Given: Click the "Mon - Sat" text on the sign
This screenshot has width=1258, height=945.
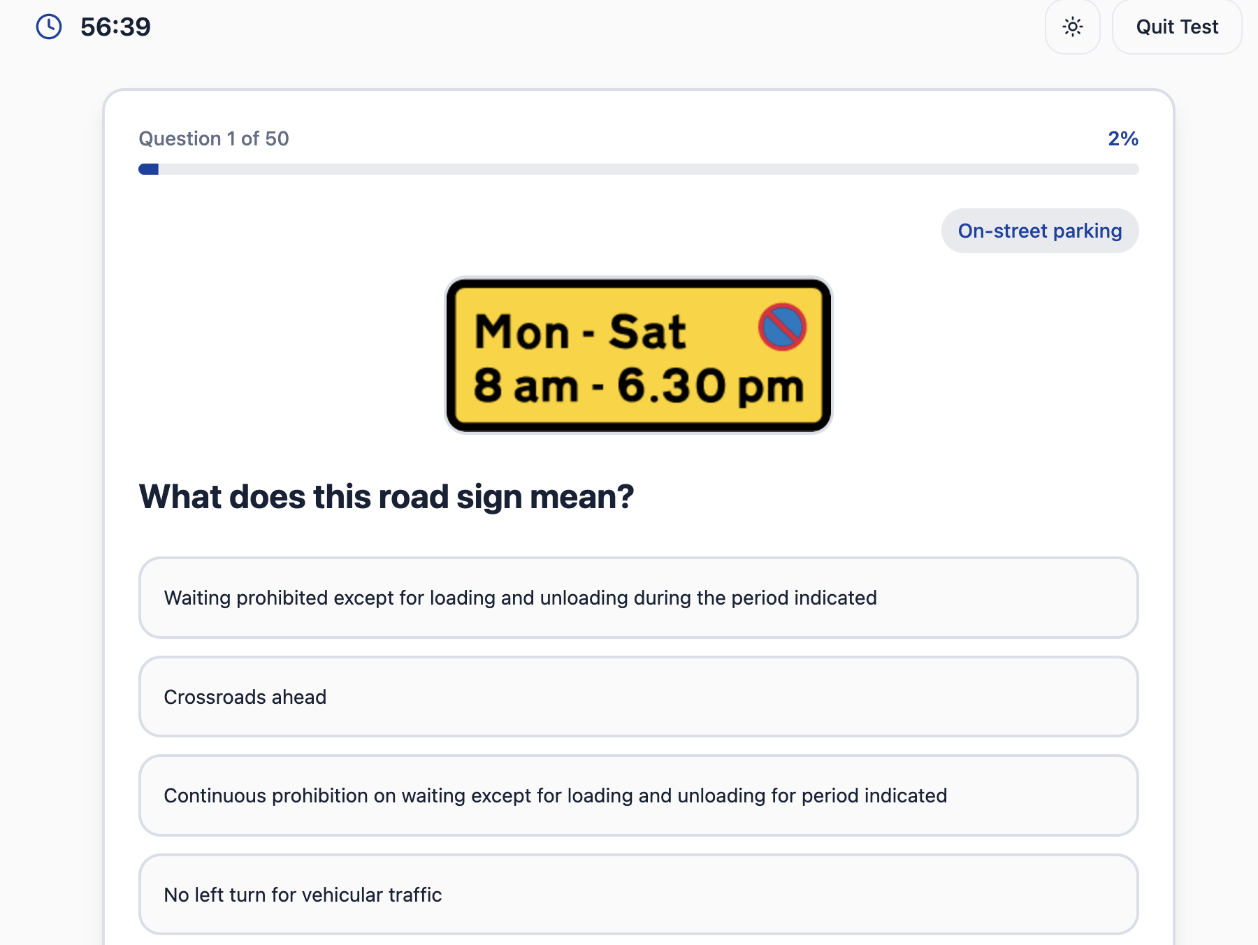Looking at the screenshot, I should click(x=579, y=331).
